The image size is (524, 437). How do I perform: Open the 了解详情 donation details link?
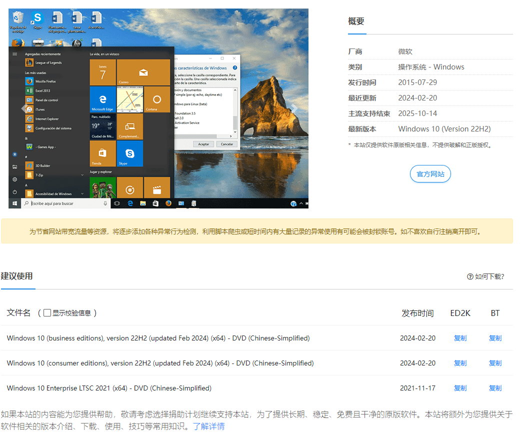pos(209,426)
